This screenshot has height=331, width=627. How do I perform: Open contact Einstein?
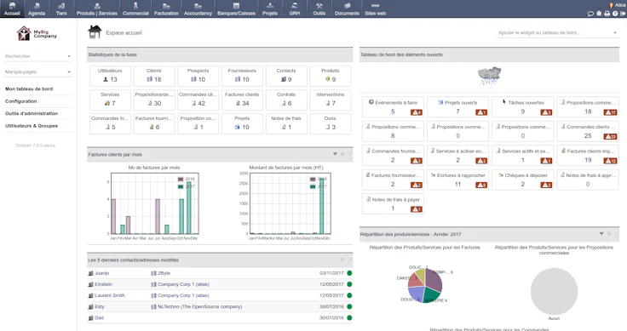pyautogui.click(x=103, y=284)
